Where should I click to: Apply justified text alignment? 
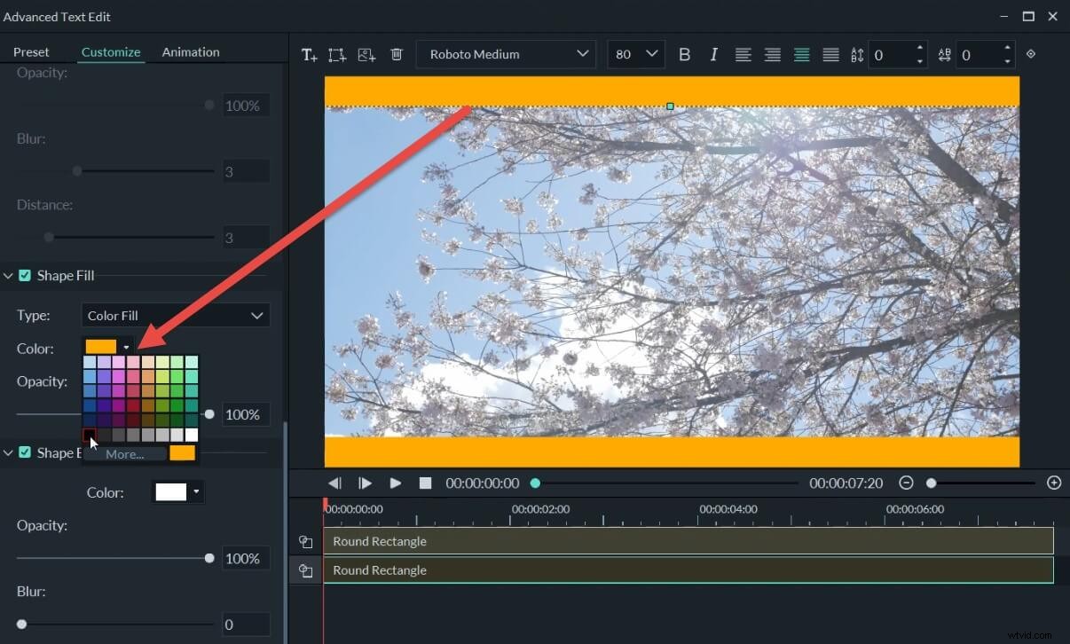(x=830, y=54)
